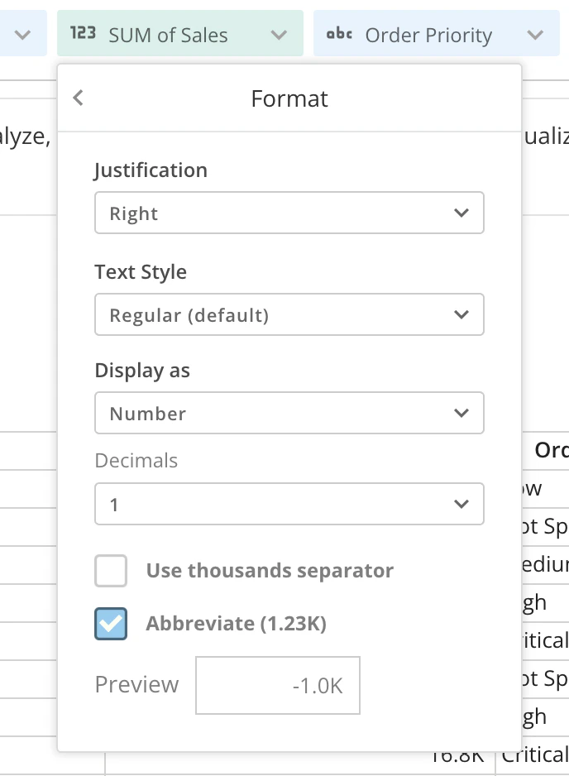Click the Preview box showing -1.0K
This screenshot has height=776, width=569.
pos(278,686)
